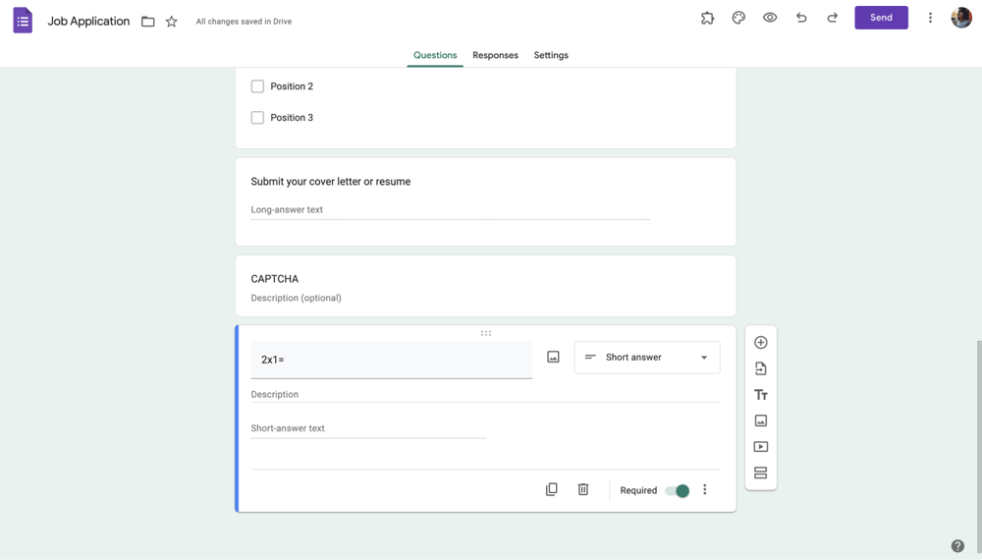Open the Short answer type dropdown

[647, 357]
